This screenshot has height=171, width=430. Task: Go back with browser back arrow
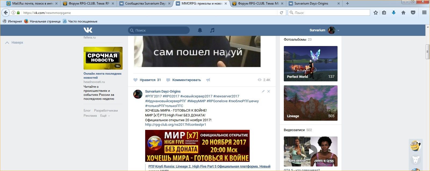(x=6, y=13)
